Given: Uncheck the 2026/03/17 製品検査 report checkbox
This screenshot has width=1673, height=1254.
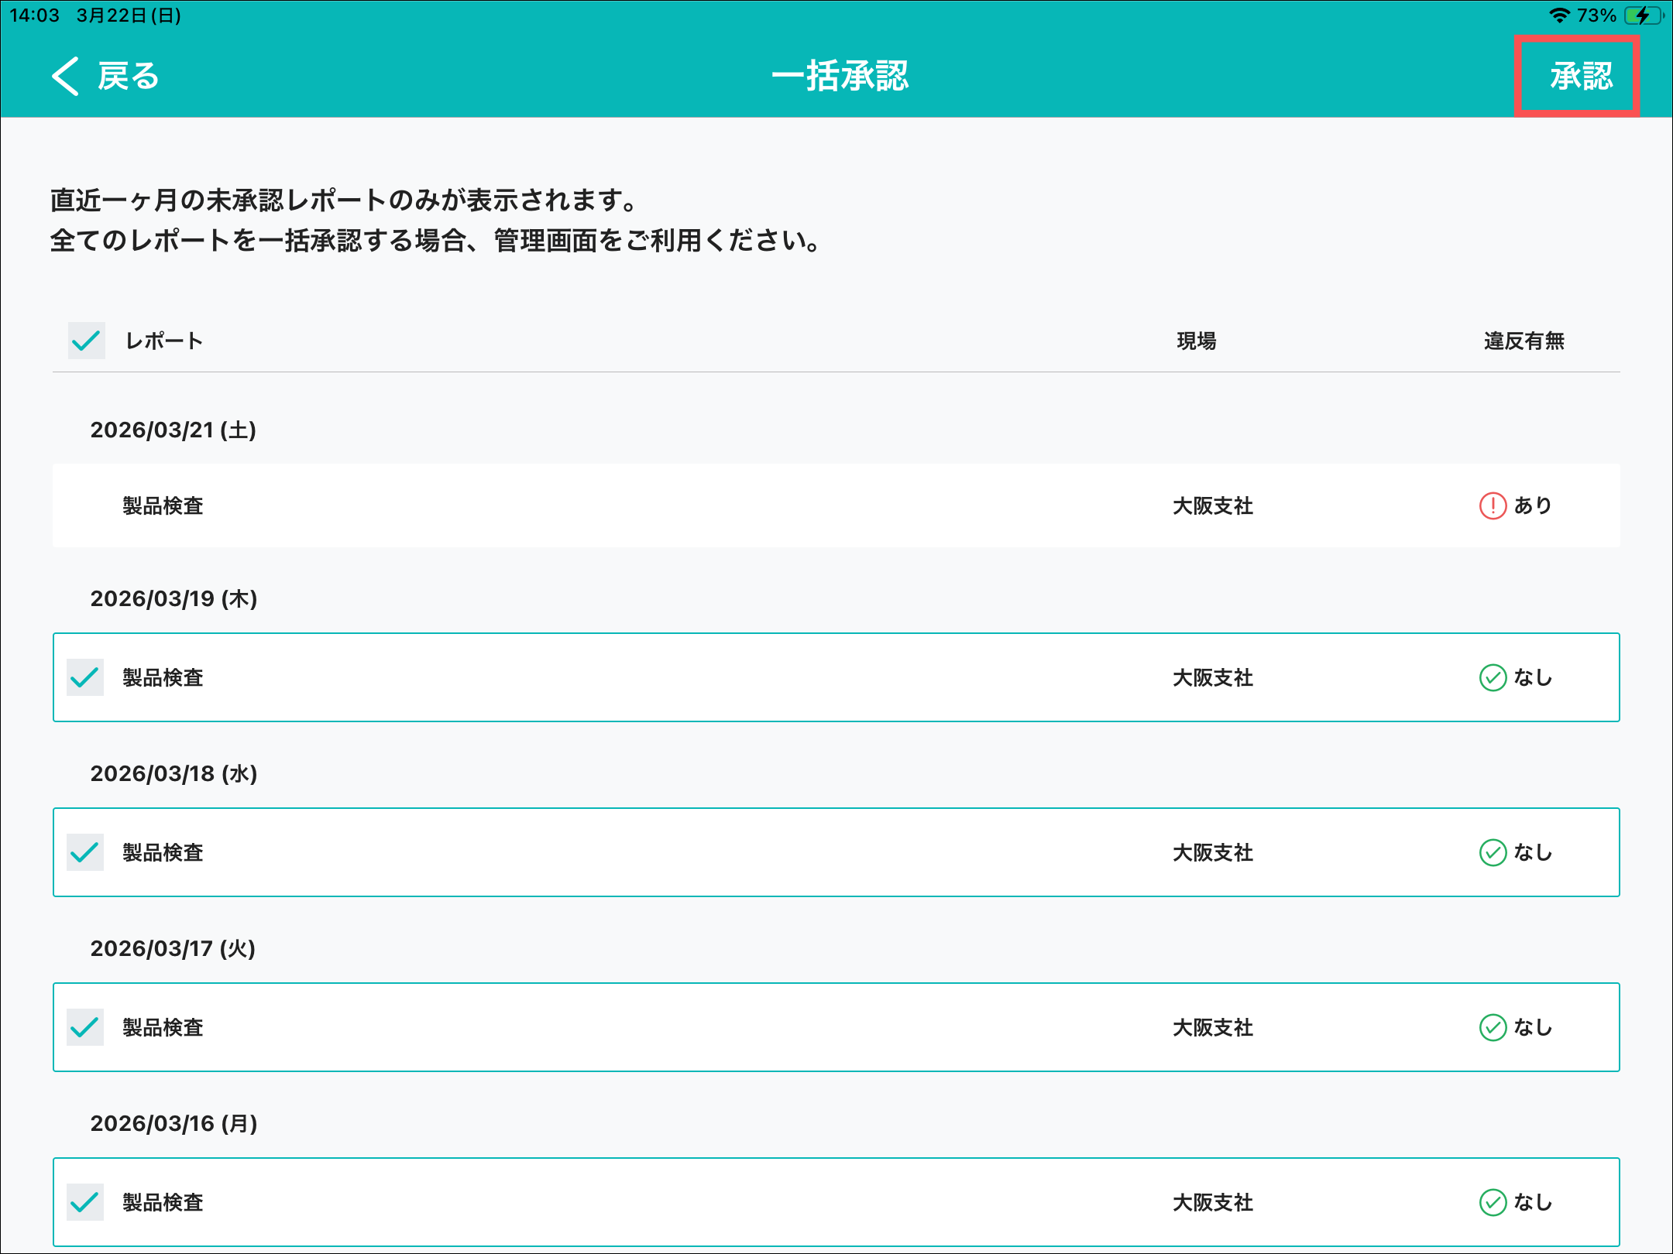Looking at the screenshot, I should pos(85,1027).
